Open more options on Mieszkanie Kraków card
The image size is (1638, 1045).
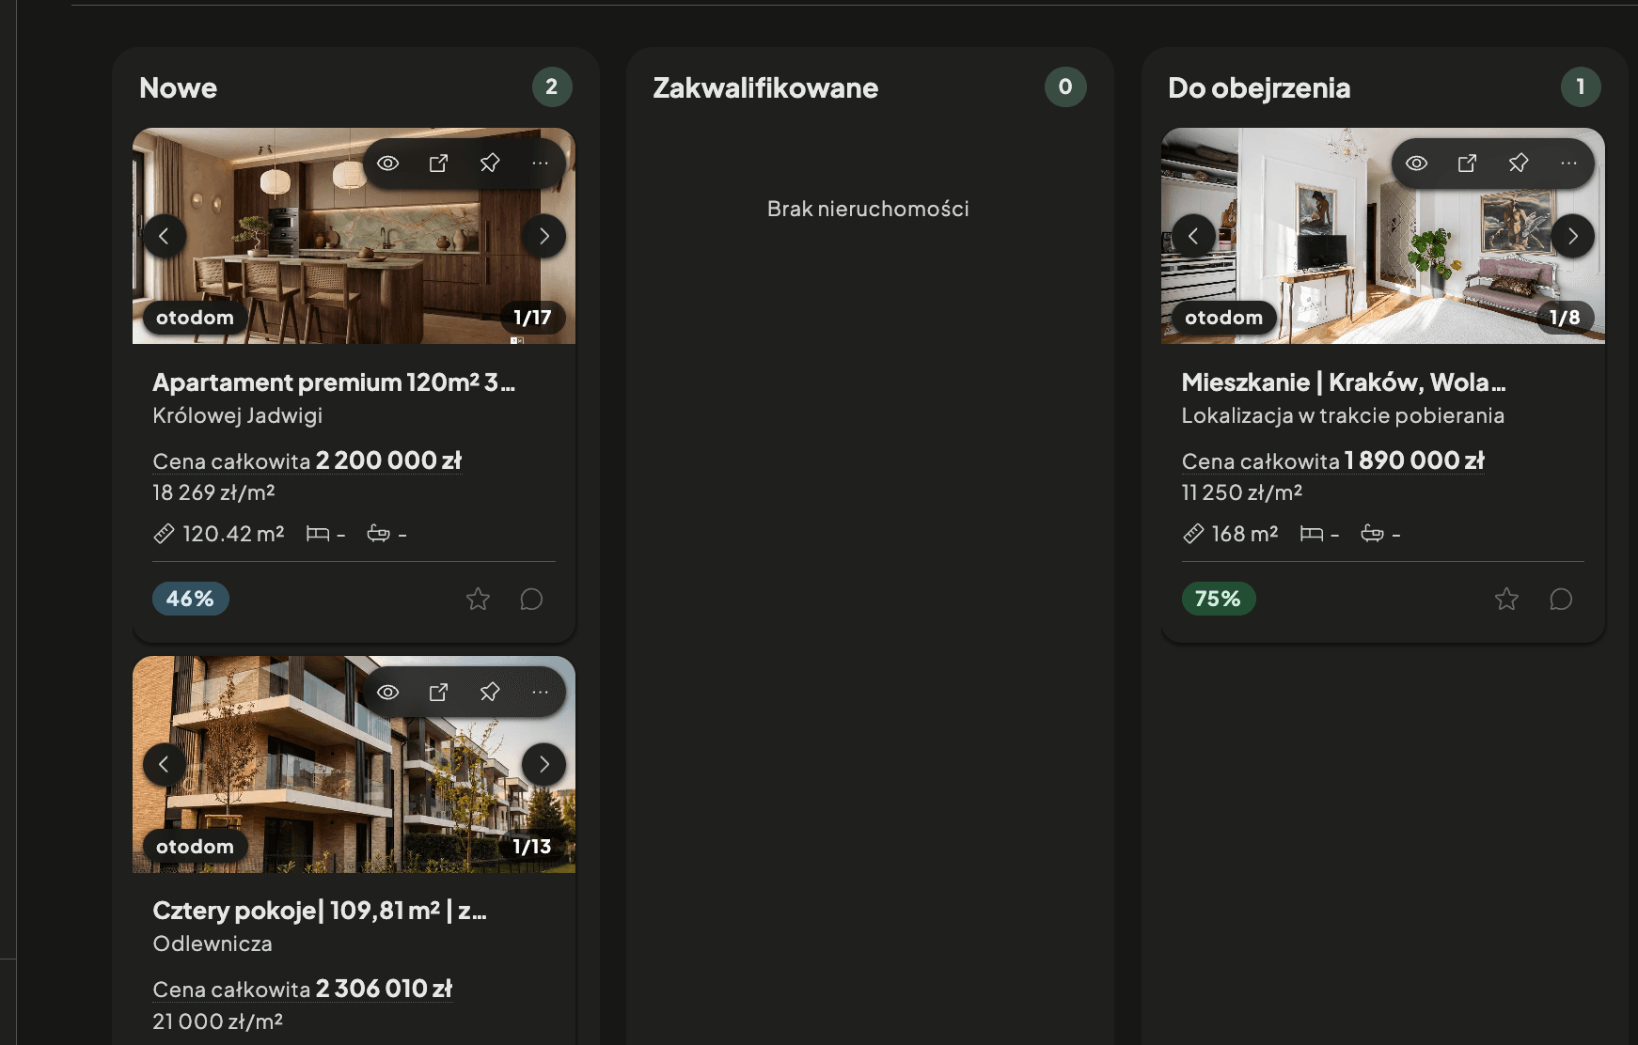1569,164
